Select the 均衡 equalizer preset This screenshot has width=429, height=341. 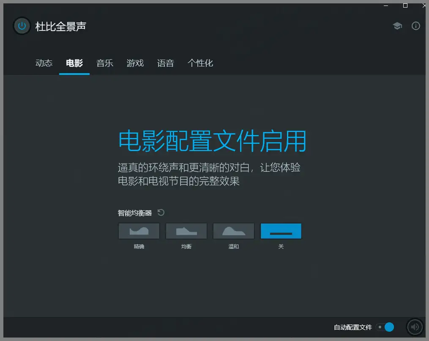point(186,231)
